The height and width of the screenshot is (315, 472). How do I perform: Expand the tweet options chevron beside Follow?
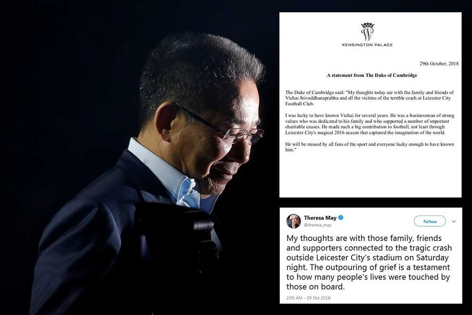coord(454,221)
